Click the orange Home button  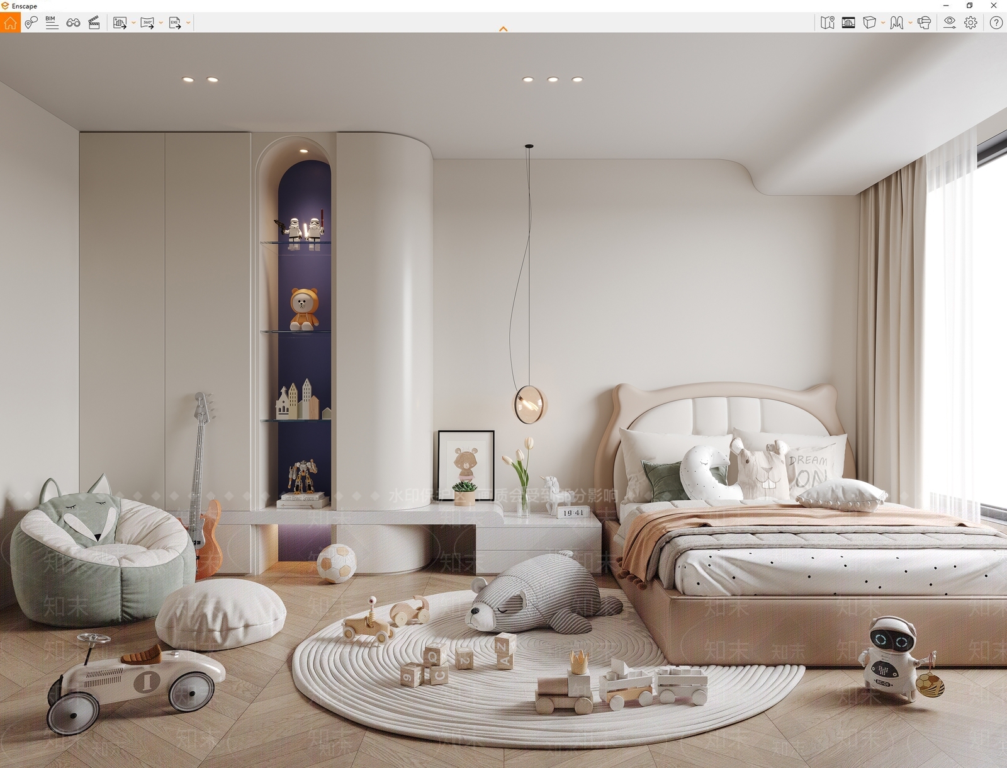pos(10,23)
